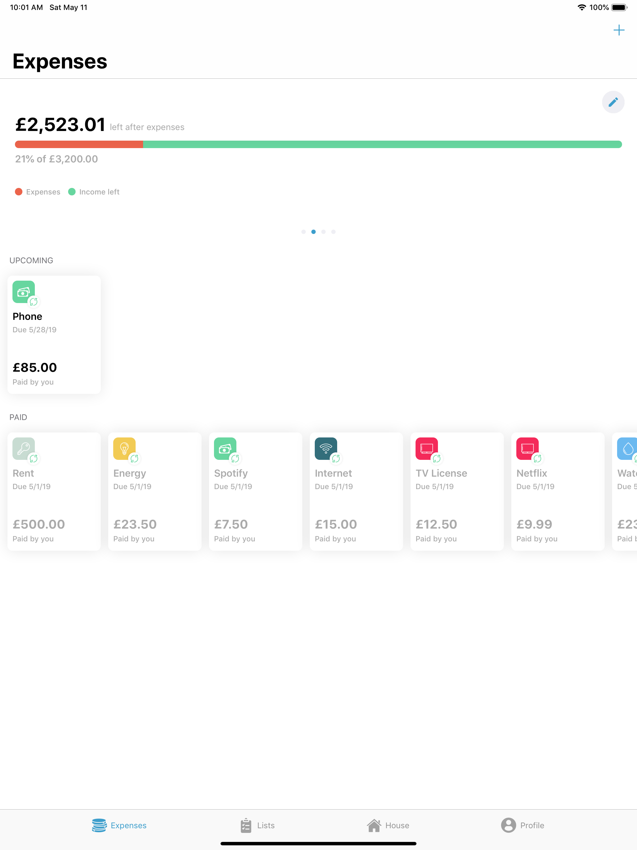Tap the PAID section header
This screenshot has width=637, height=850.
[x=18, y=417]
